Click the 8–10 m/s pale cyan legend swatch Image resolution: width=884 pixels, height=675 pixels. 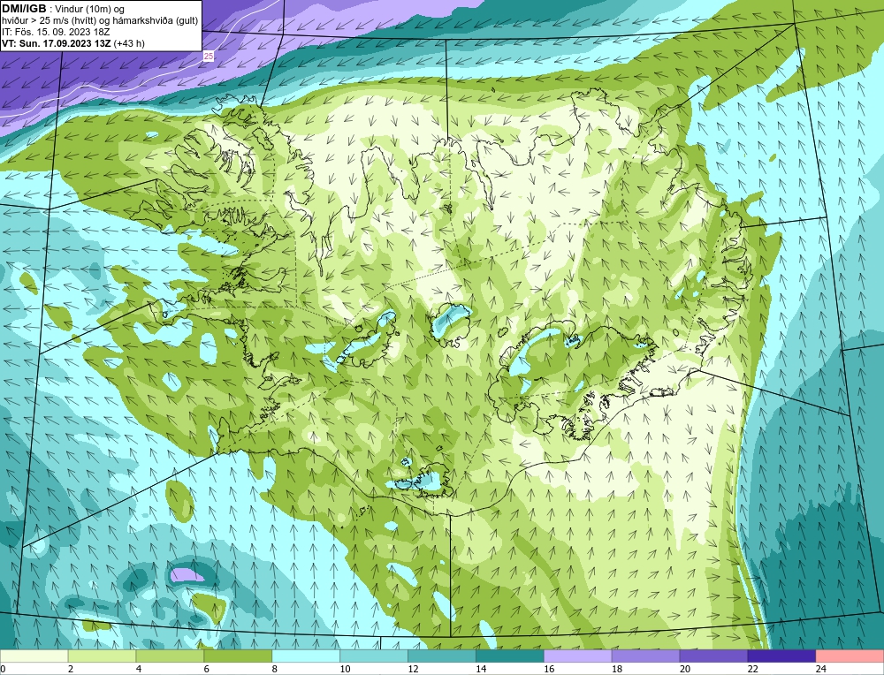tap(306, 656)
